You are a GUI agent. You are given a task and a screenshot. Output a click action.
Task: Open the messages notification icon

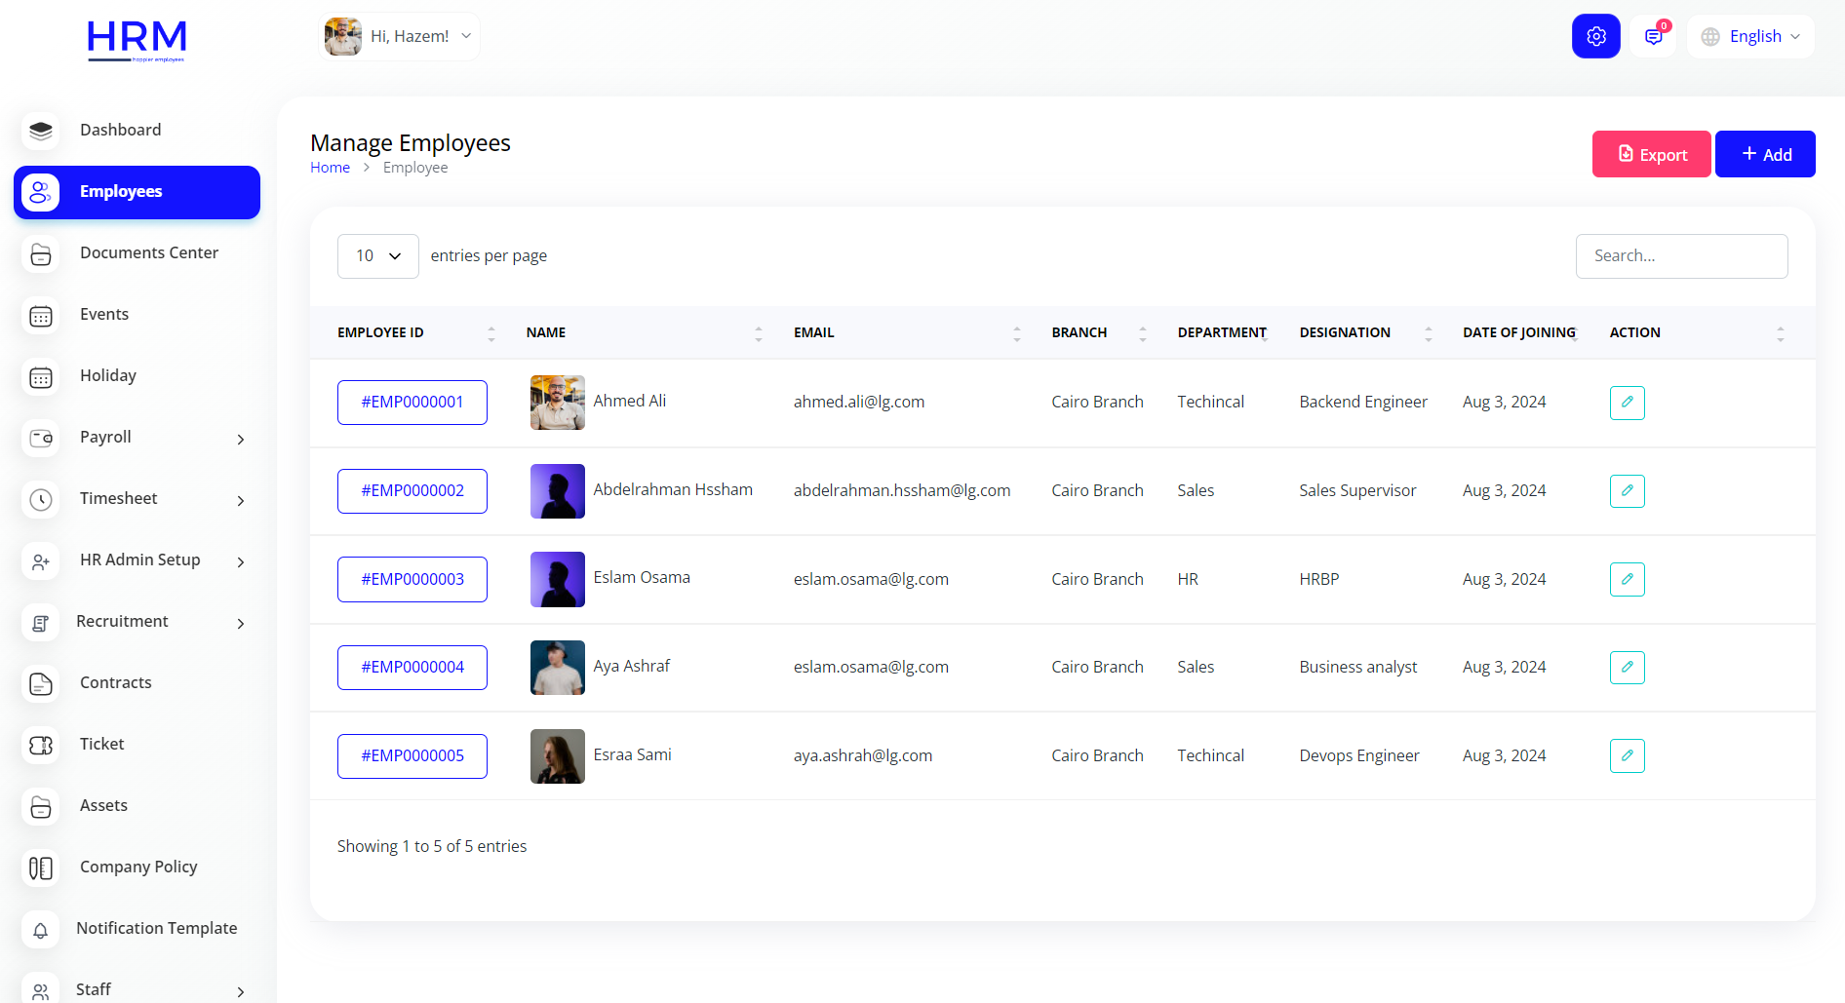(1653, 36)
